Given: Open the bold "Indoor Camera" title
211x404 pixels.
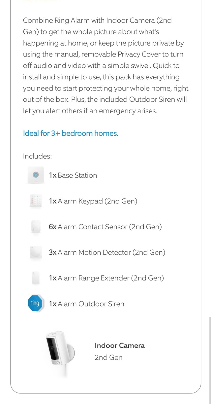Looking at the screenshot, I should (x=120, y=346).
